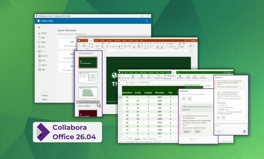Approve the AI formula change

click(187, 132)
